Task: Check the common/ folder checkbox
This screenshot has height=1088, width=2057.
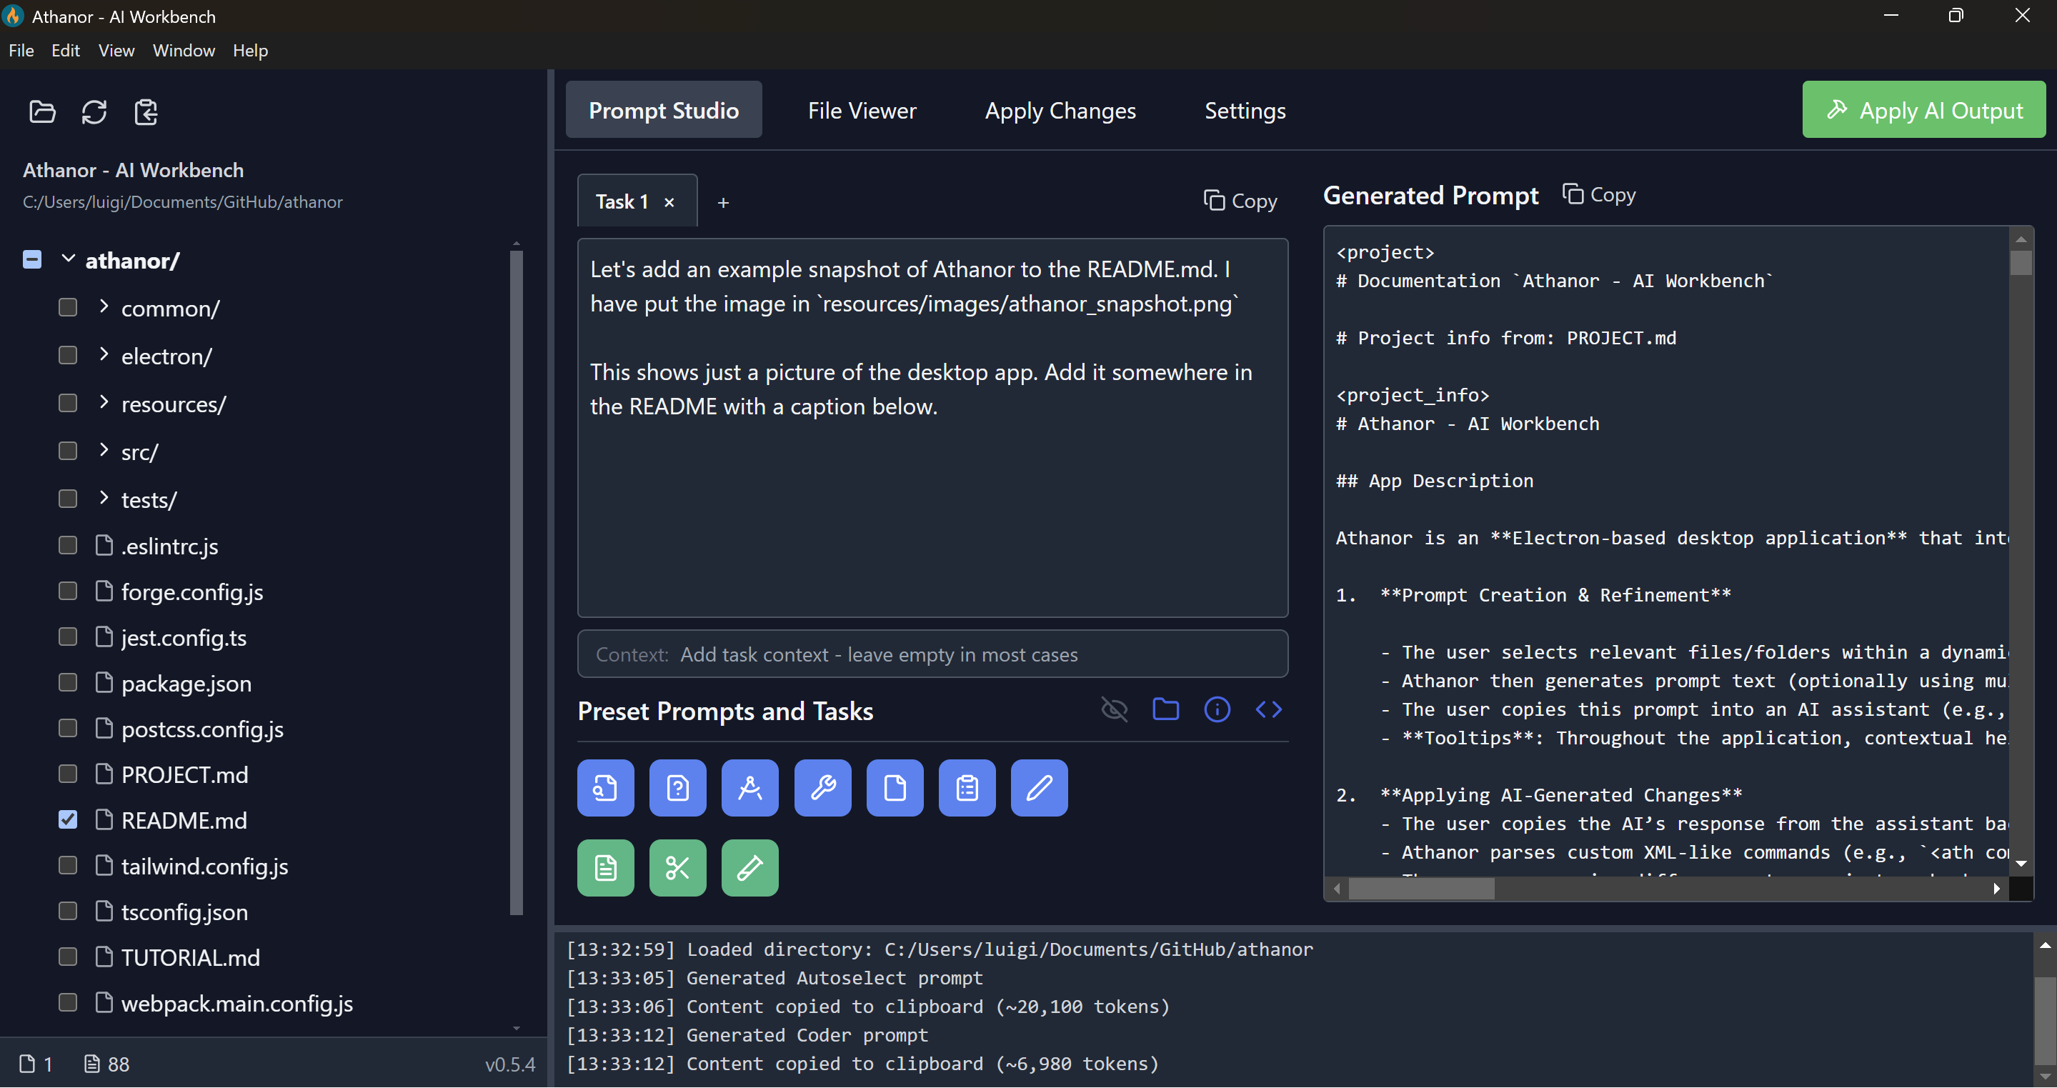Action: 68,307
